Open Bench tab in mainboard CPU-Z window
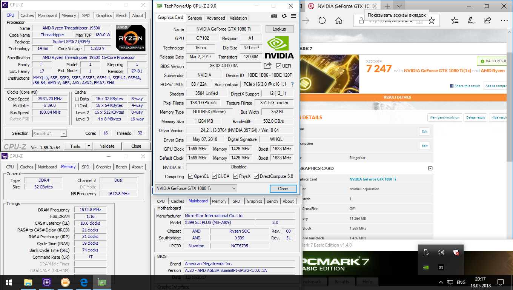Image resolution: width=513 pixels, height=290 pixels. pyautogui.click(x=272, y=201)
